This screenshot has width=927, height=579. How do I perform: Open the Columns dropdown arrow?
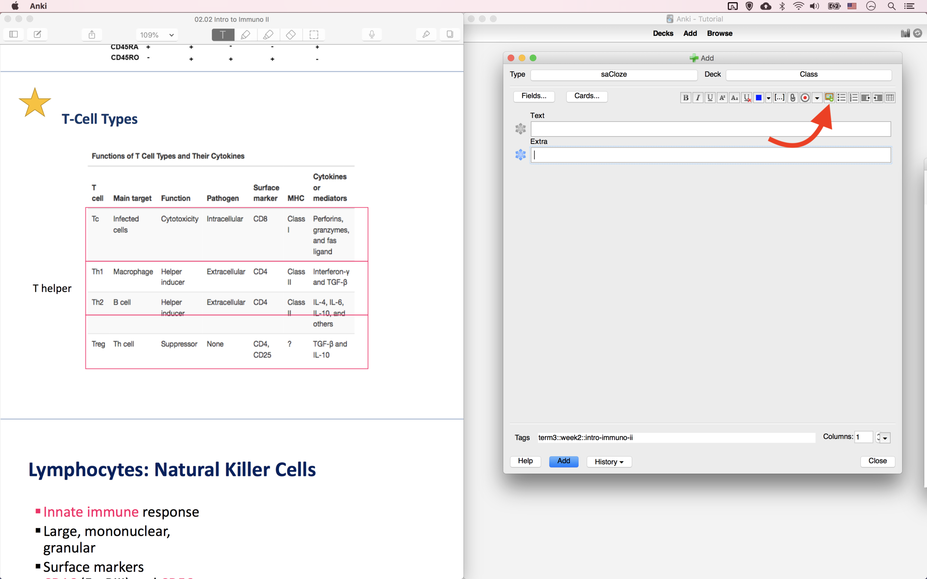[885, 438]
